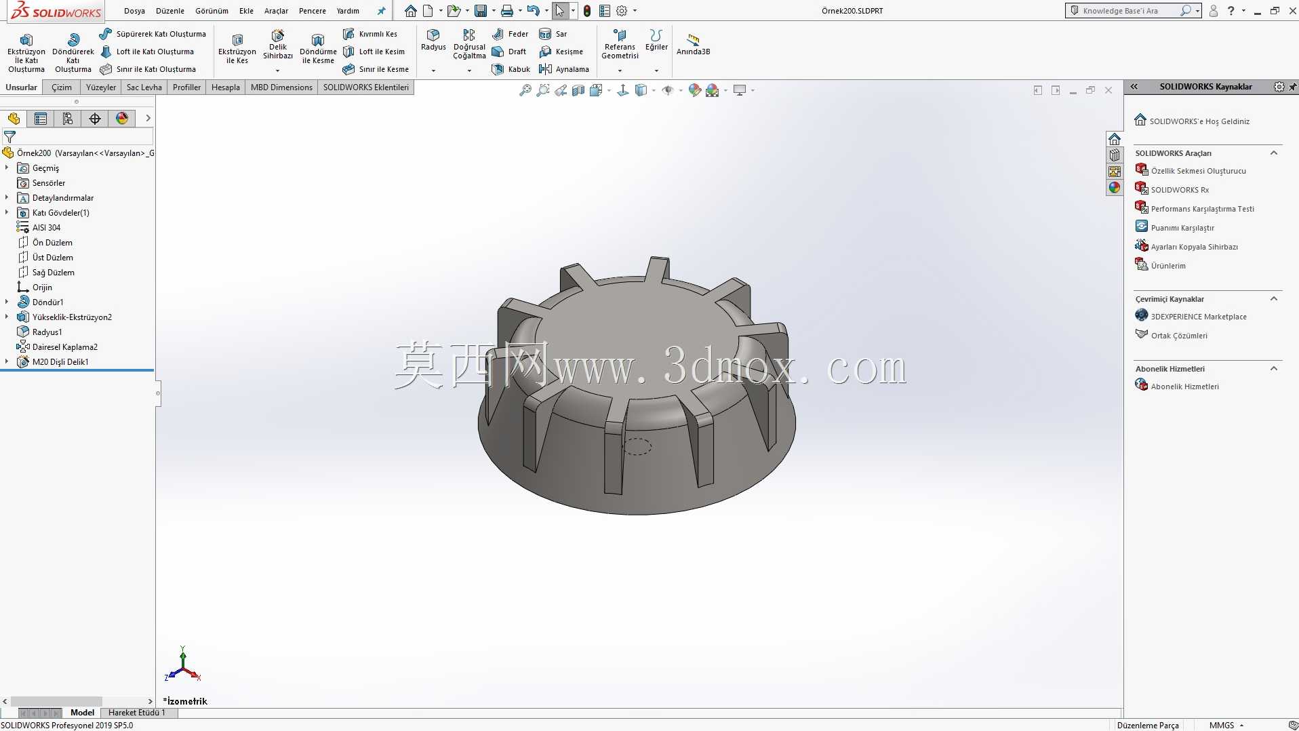Image resolution: width=1299 pixels, height=731 pixels.
Task: Switch to Hareket Etüdü 1 tab
Action: (136, 713)
